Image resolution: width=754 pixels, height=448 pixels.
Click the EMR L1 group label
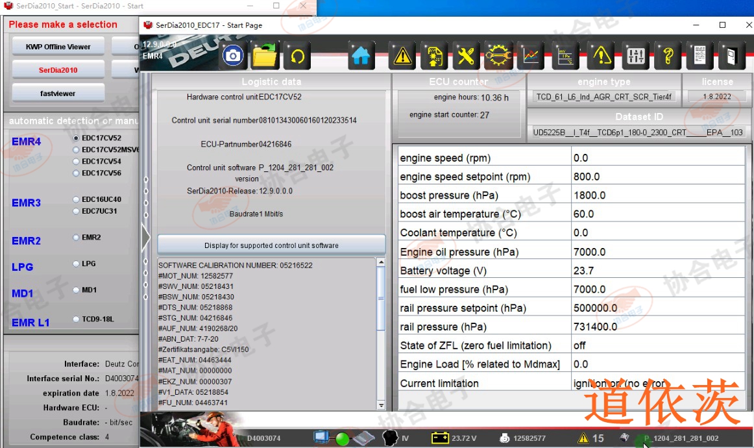[30, 323]
